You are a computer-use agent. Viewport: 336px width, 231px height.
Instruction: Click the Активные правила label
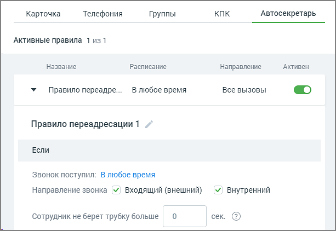click(48, 41)
